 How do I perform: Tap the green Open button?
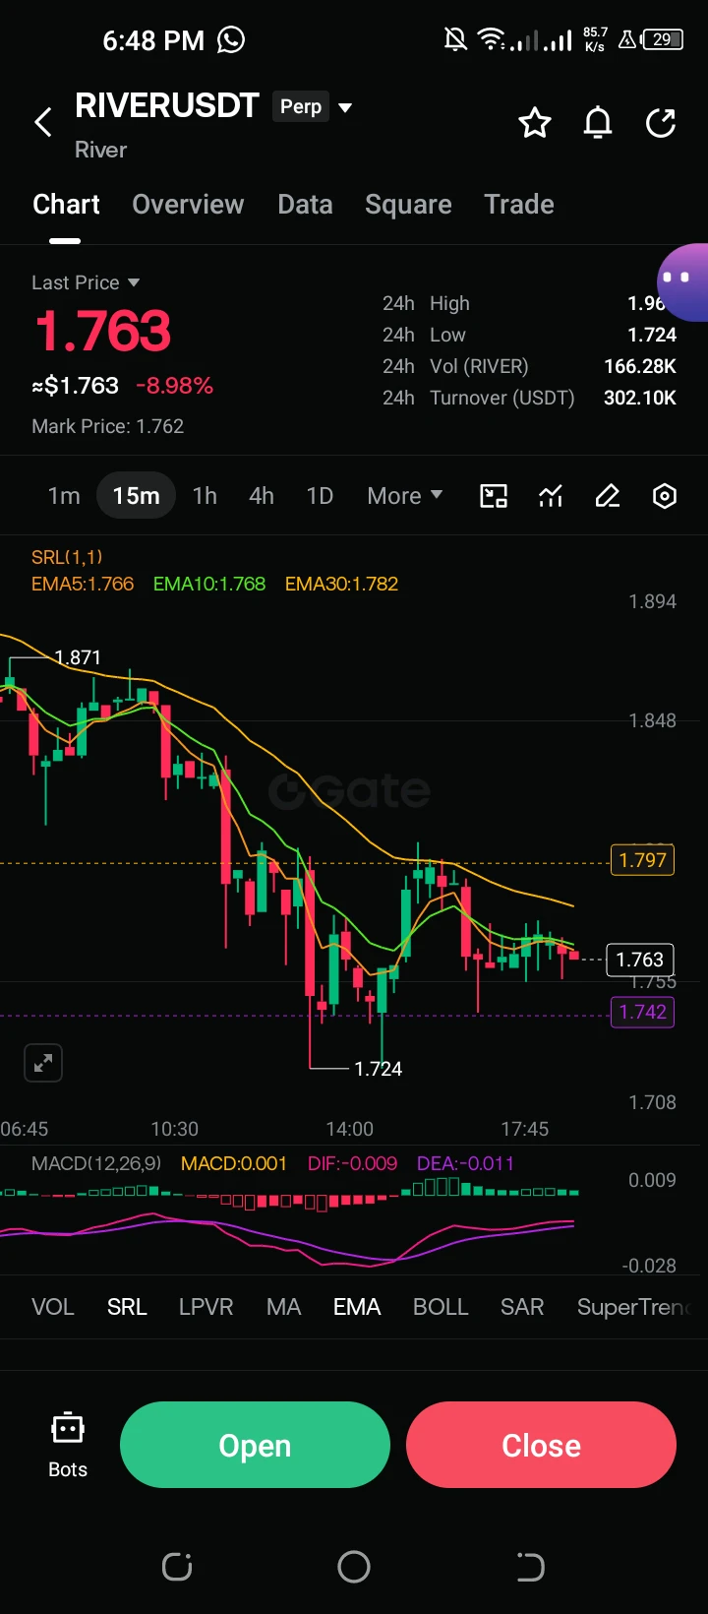[x=255, y=1445]
